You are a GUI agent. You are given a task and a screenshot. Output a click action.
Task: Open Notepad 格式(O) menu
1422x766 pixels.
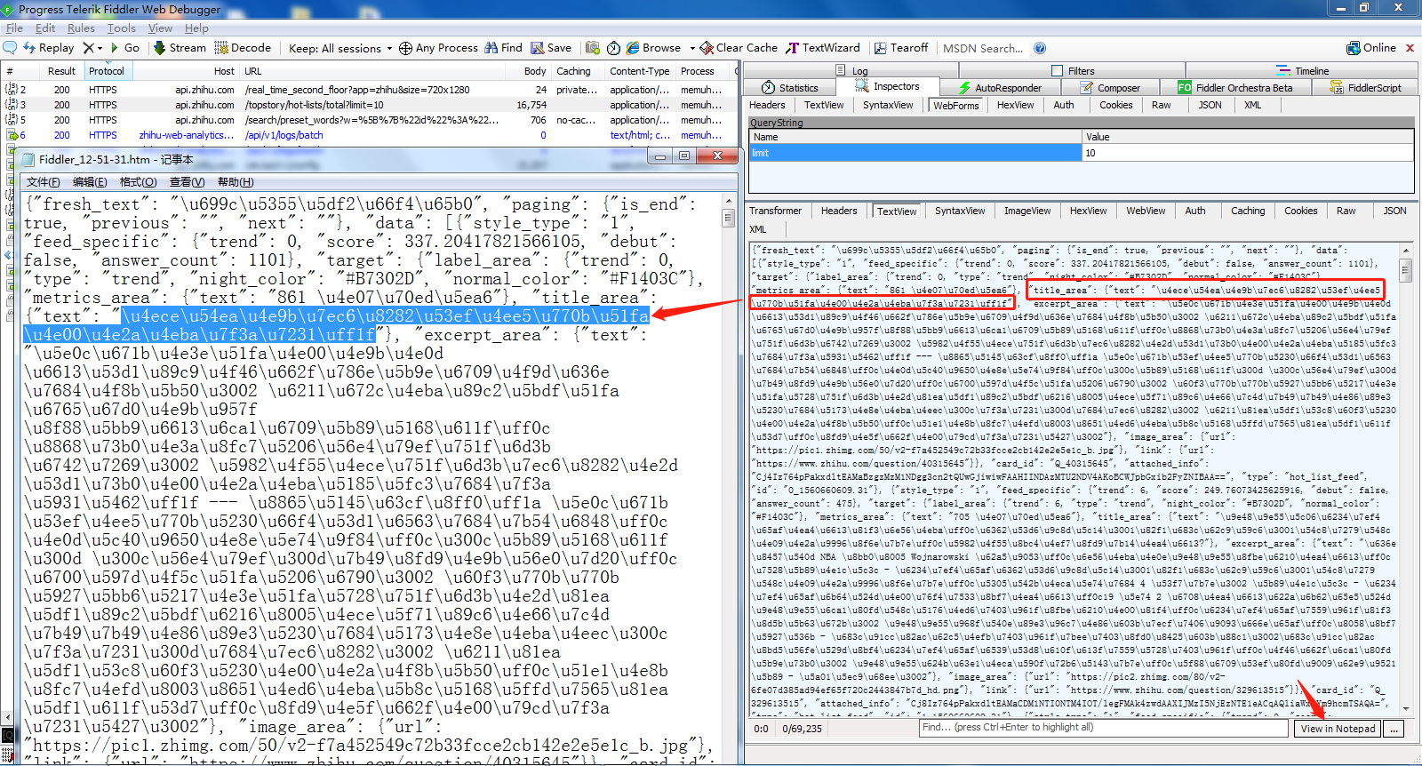coord(138,182)
